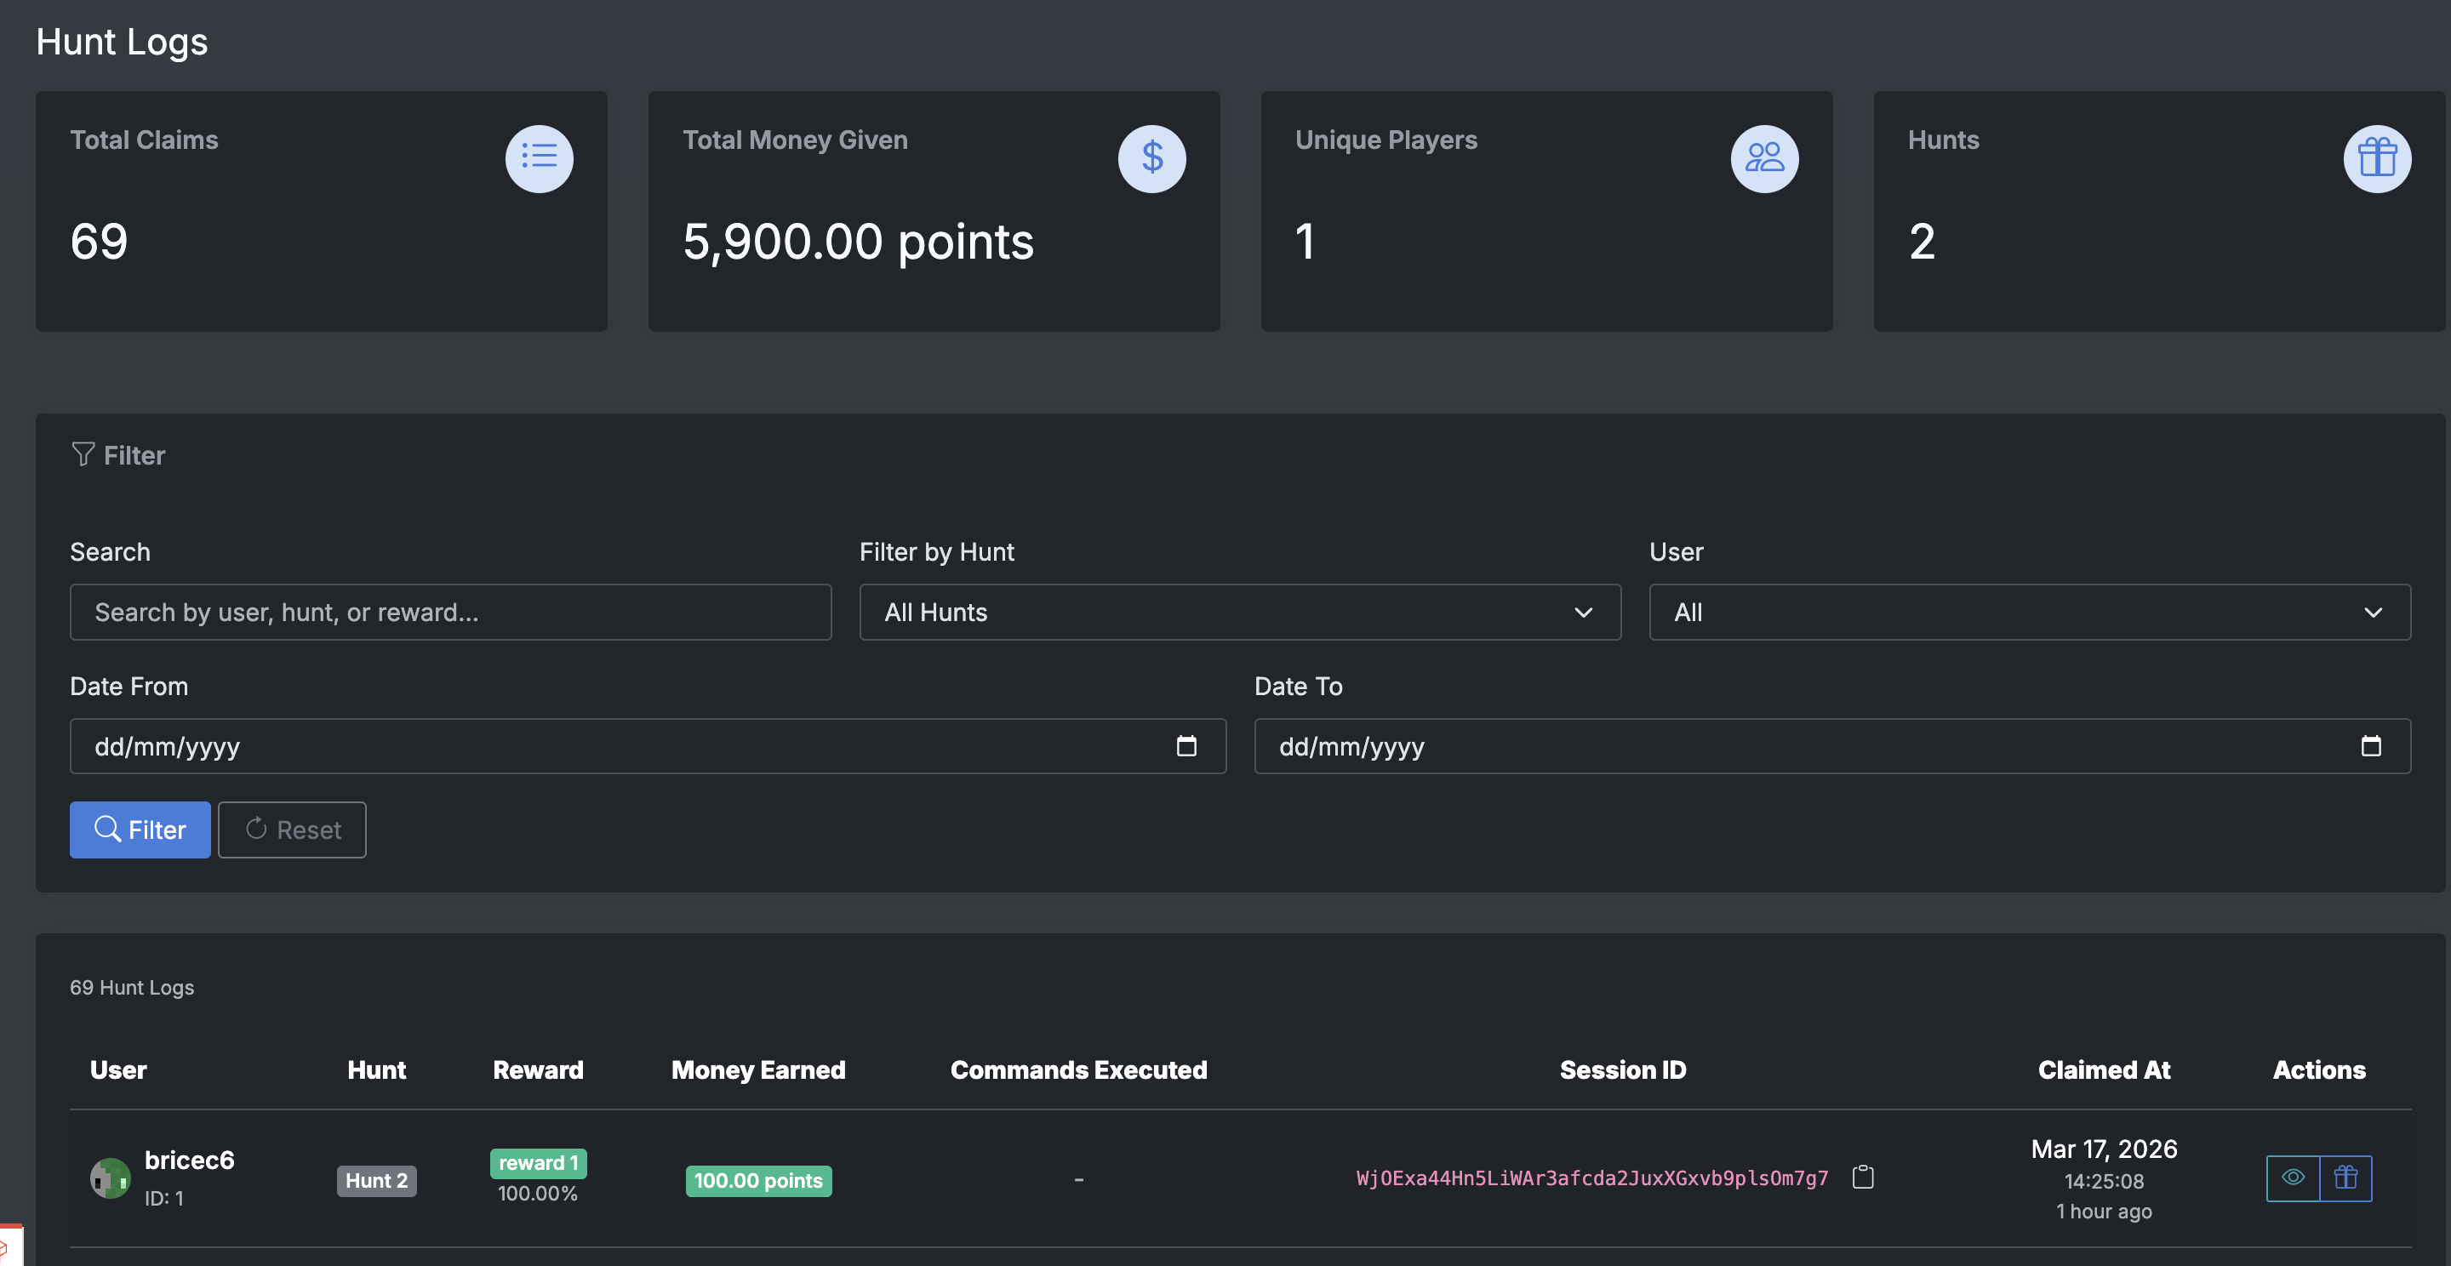Click the bricec6 user avatar
The height and width of the screenshot is (1266, 2451).
coord(111,1178)
